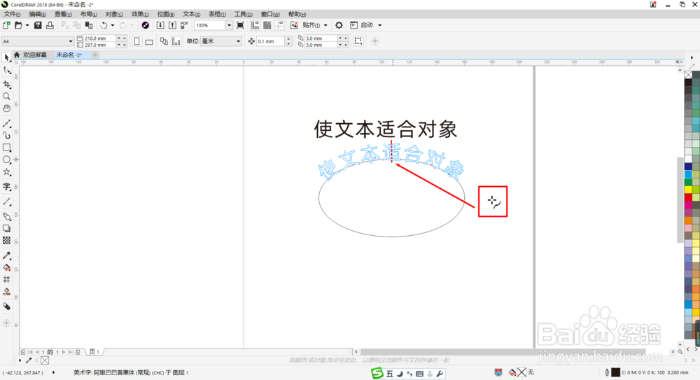700x380 pixels.
Task: Toggle Show Rulers button
Action: pos(255,25)
